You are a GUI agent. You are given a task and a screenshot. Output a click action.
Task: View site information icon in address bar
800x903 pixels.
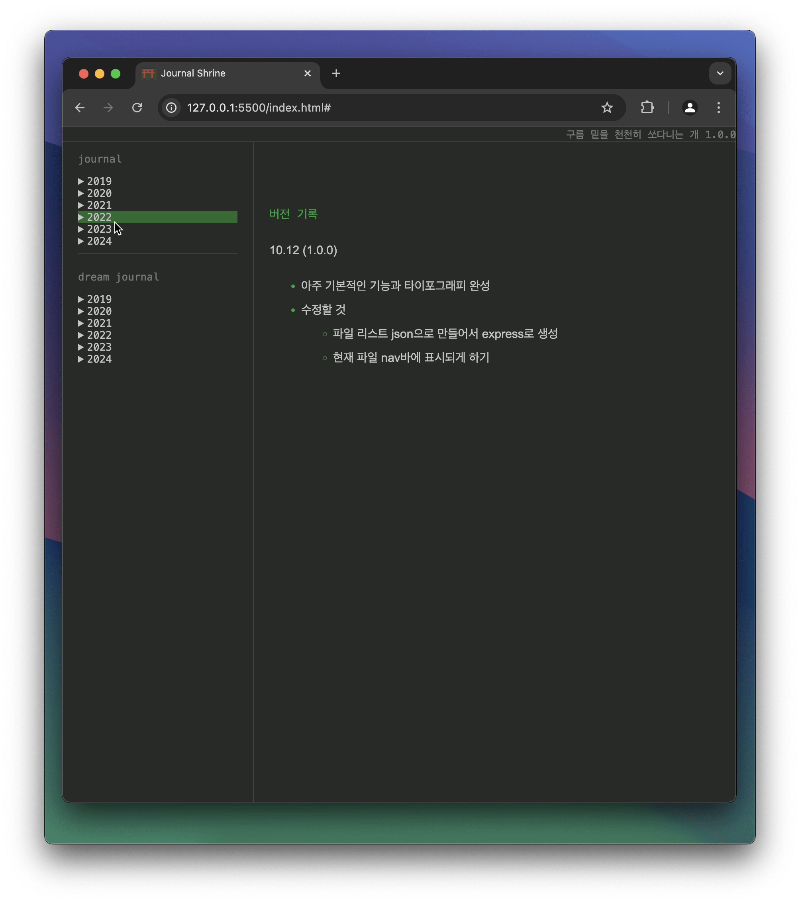pos(171,108)
